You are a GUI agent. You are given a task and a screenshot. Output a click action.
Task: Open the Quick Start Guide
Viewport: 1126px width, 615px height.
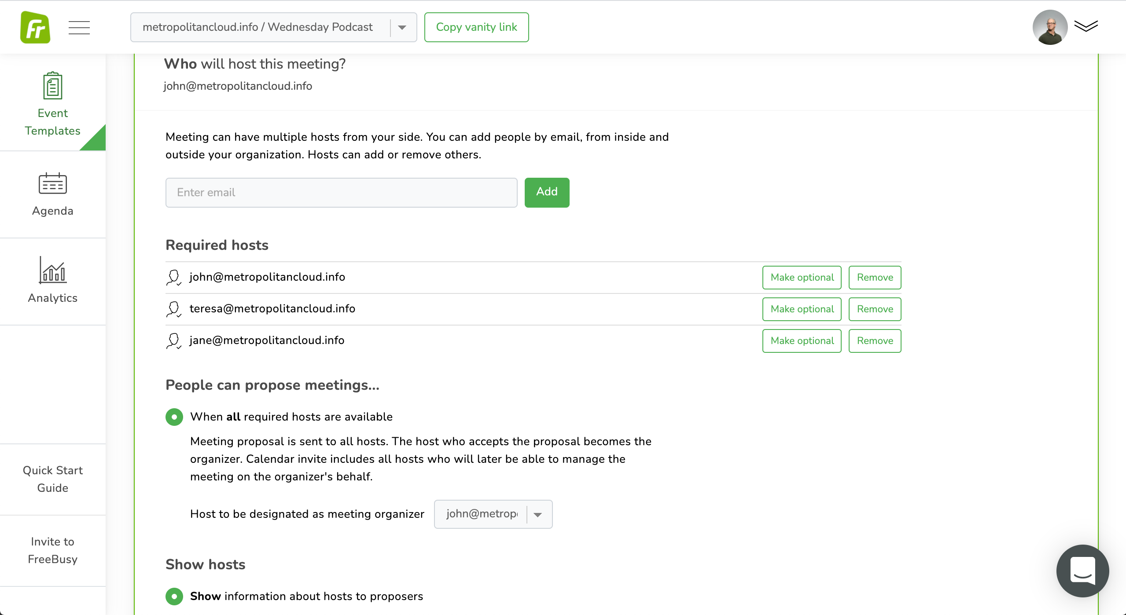click(x=53, y=479)
